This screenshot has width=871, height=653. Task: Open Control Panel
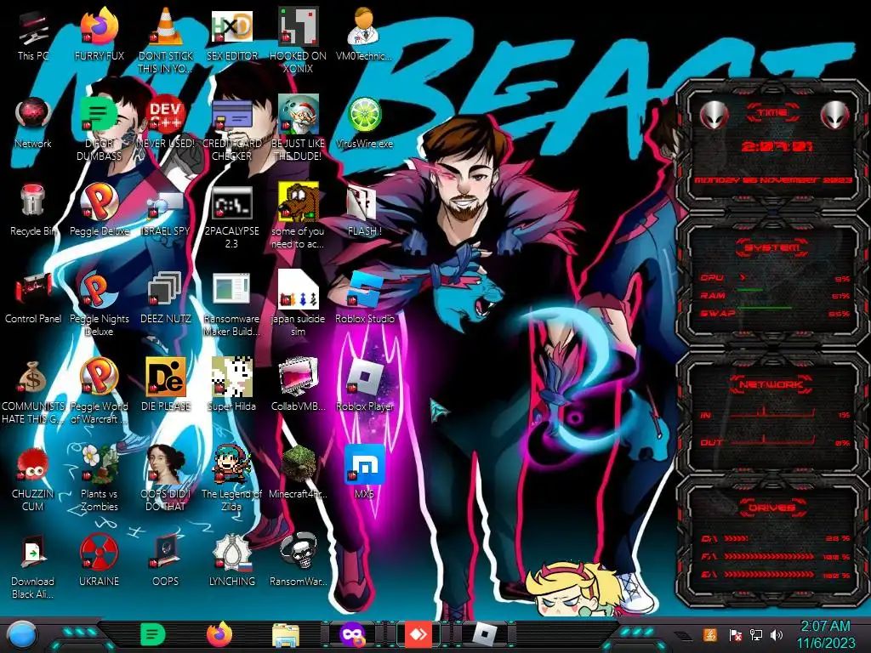tap(33, 289)
